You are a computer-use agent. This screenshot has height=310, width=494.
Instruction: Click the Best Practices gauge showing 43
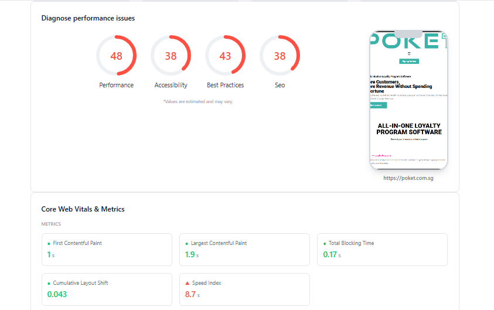pyautogui.click(x=225, y=56)
